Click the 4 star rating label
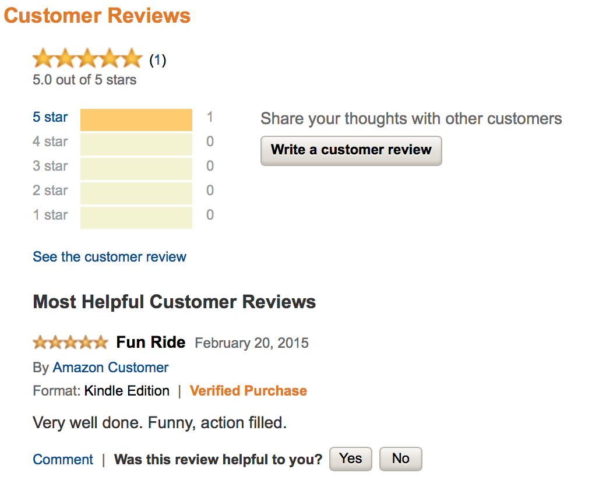The width and height of the screenshot is (599, 494). point(50,142)
